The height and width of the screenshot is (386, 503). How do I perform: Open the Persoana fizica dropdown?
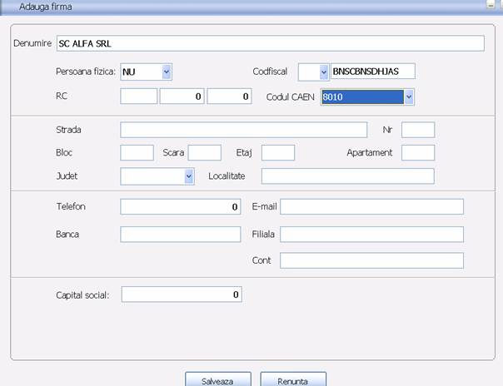(167, 72)
